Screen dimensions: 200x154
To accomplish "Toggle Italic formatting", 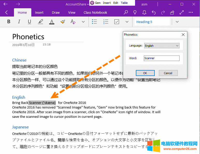I will point(19,22).
